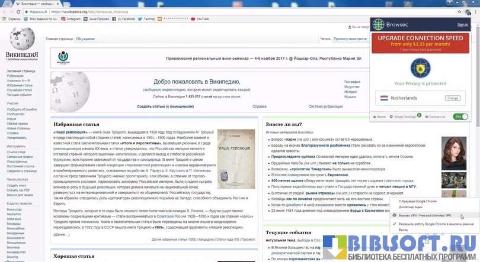Click Sign in link in Browsec

coord(463,25)
